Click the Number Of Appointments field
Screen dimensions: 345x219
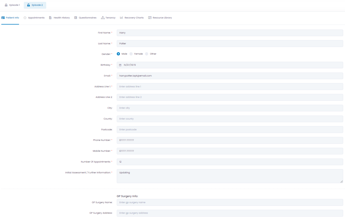click(x=230, y=162)
